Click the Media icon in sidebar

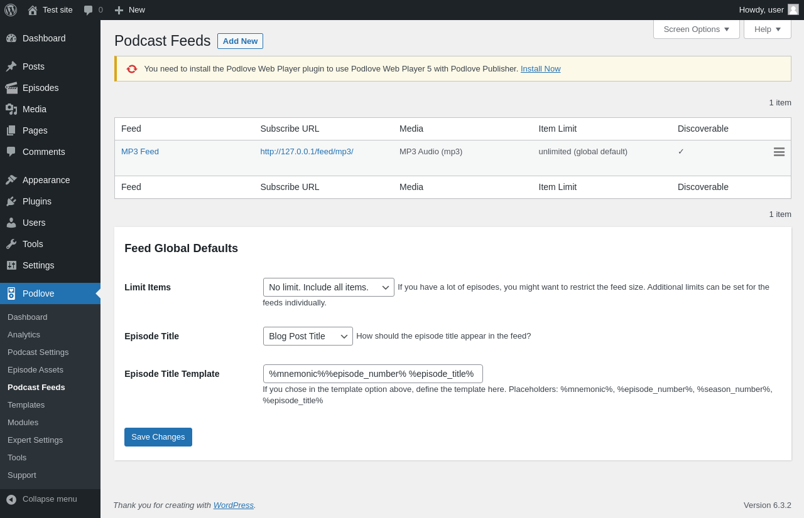click(11, 109)
